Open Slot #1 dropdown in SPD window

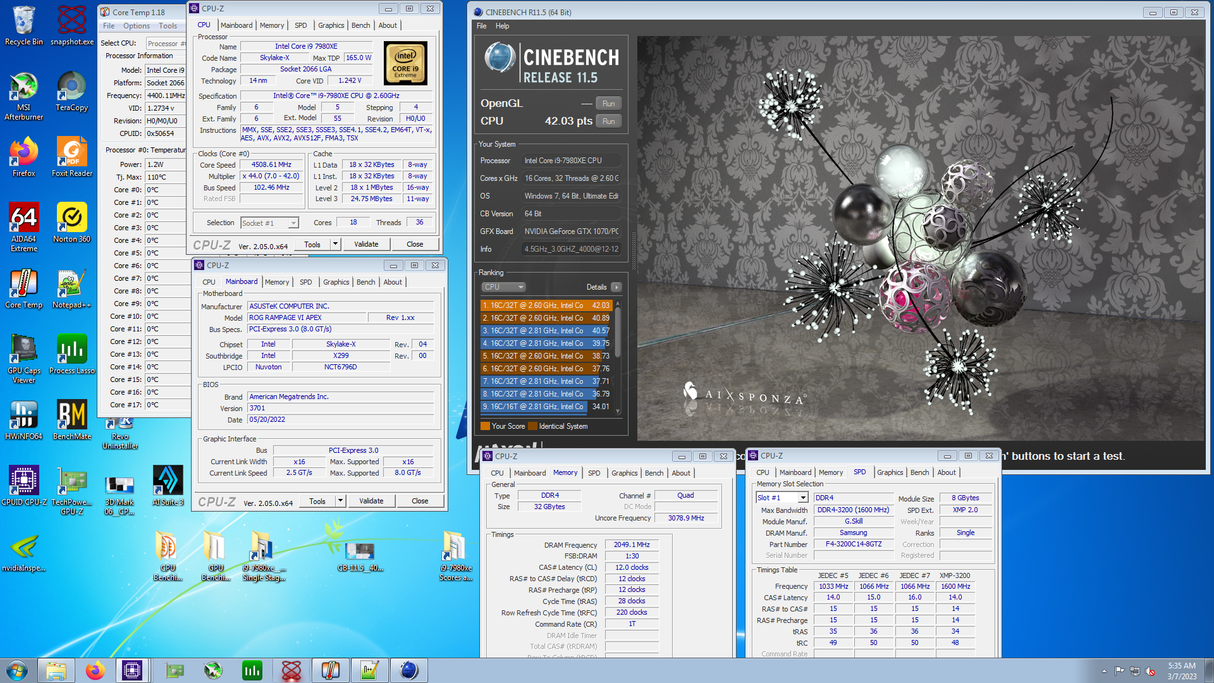coord(782,498)
